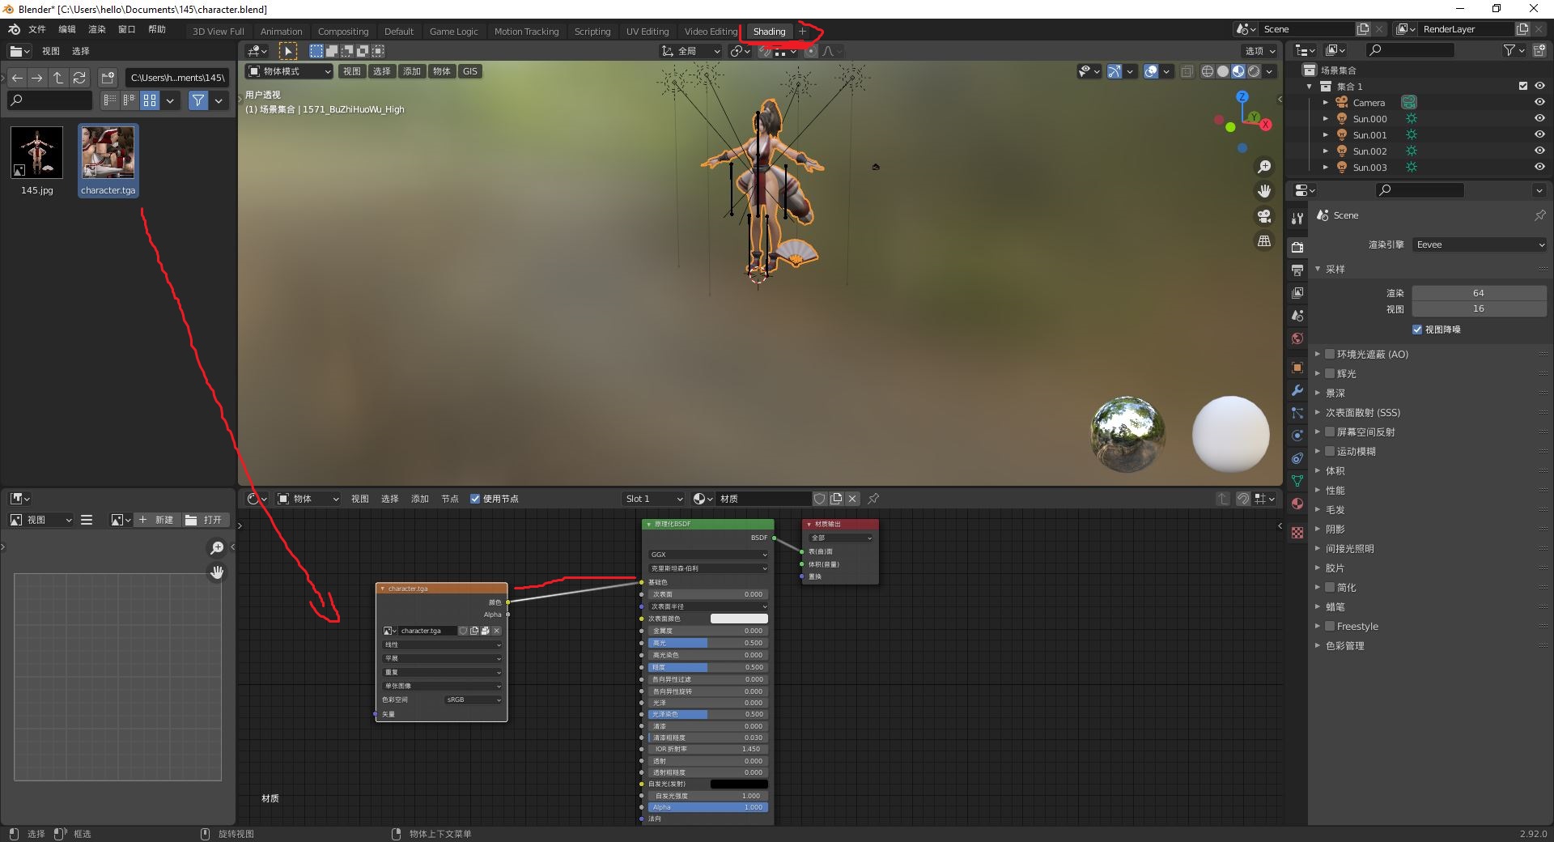Click the 新建 button in image editor

156,520
